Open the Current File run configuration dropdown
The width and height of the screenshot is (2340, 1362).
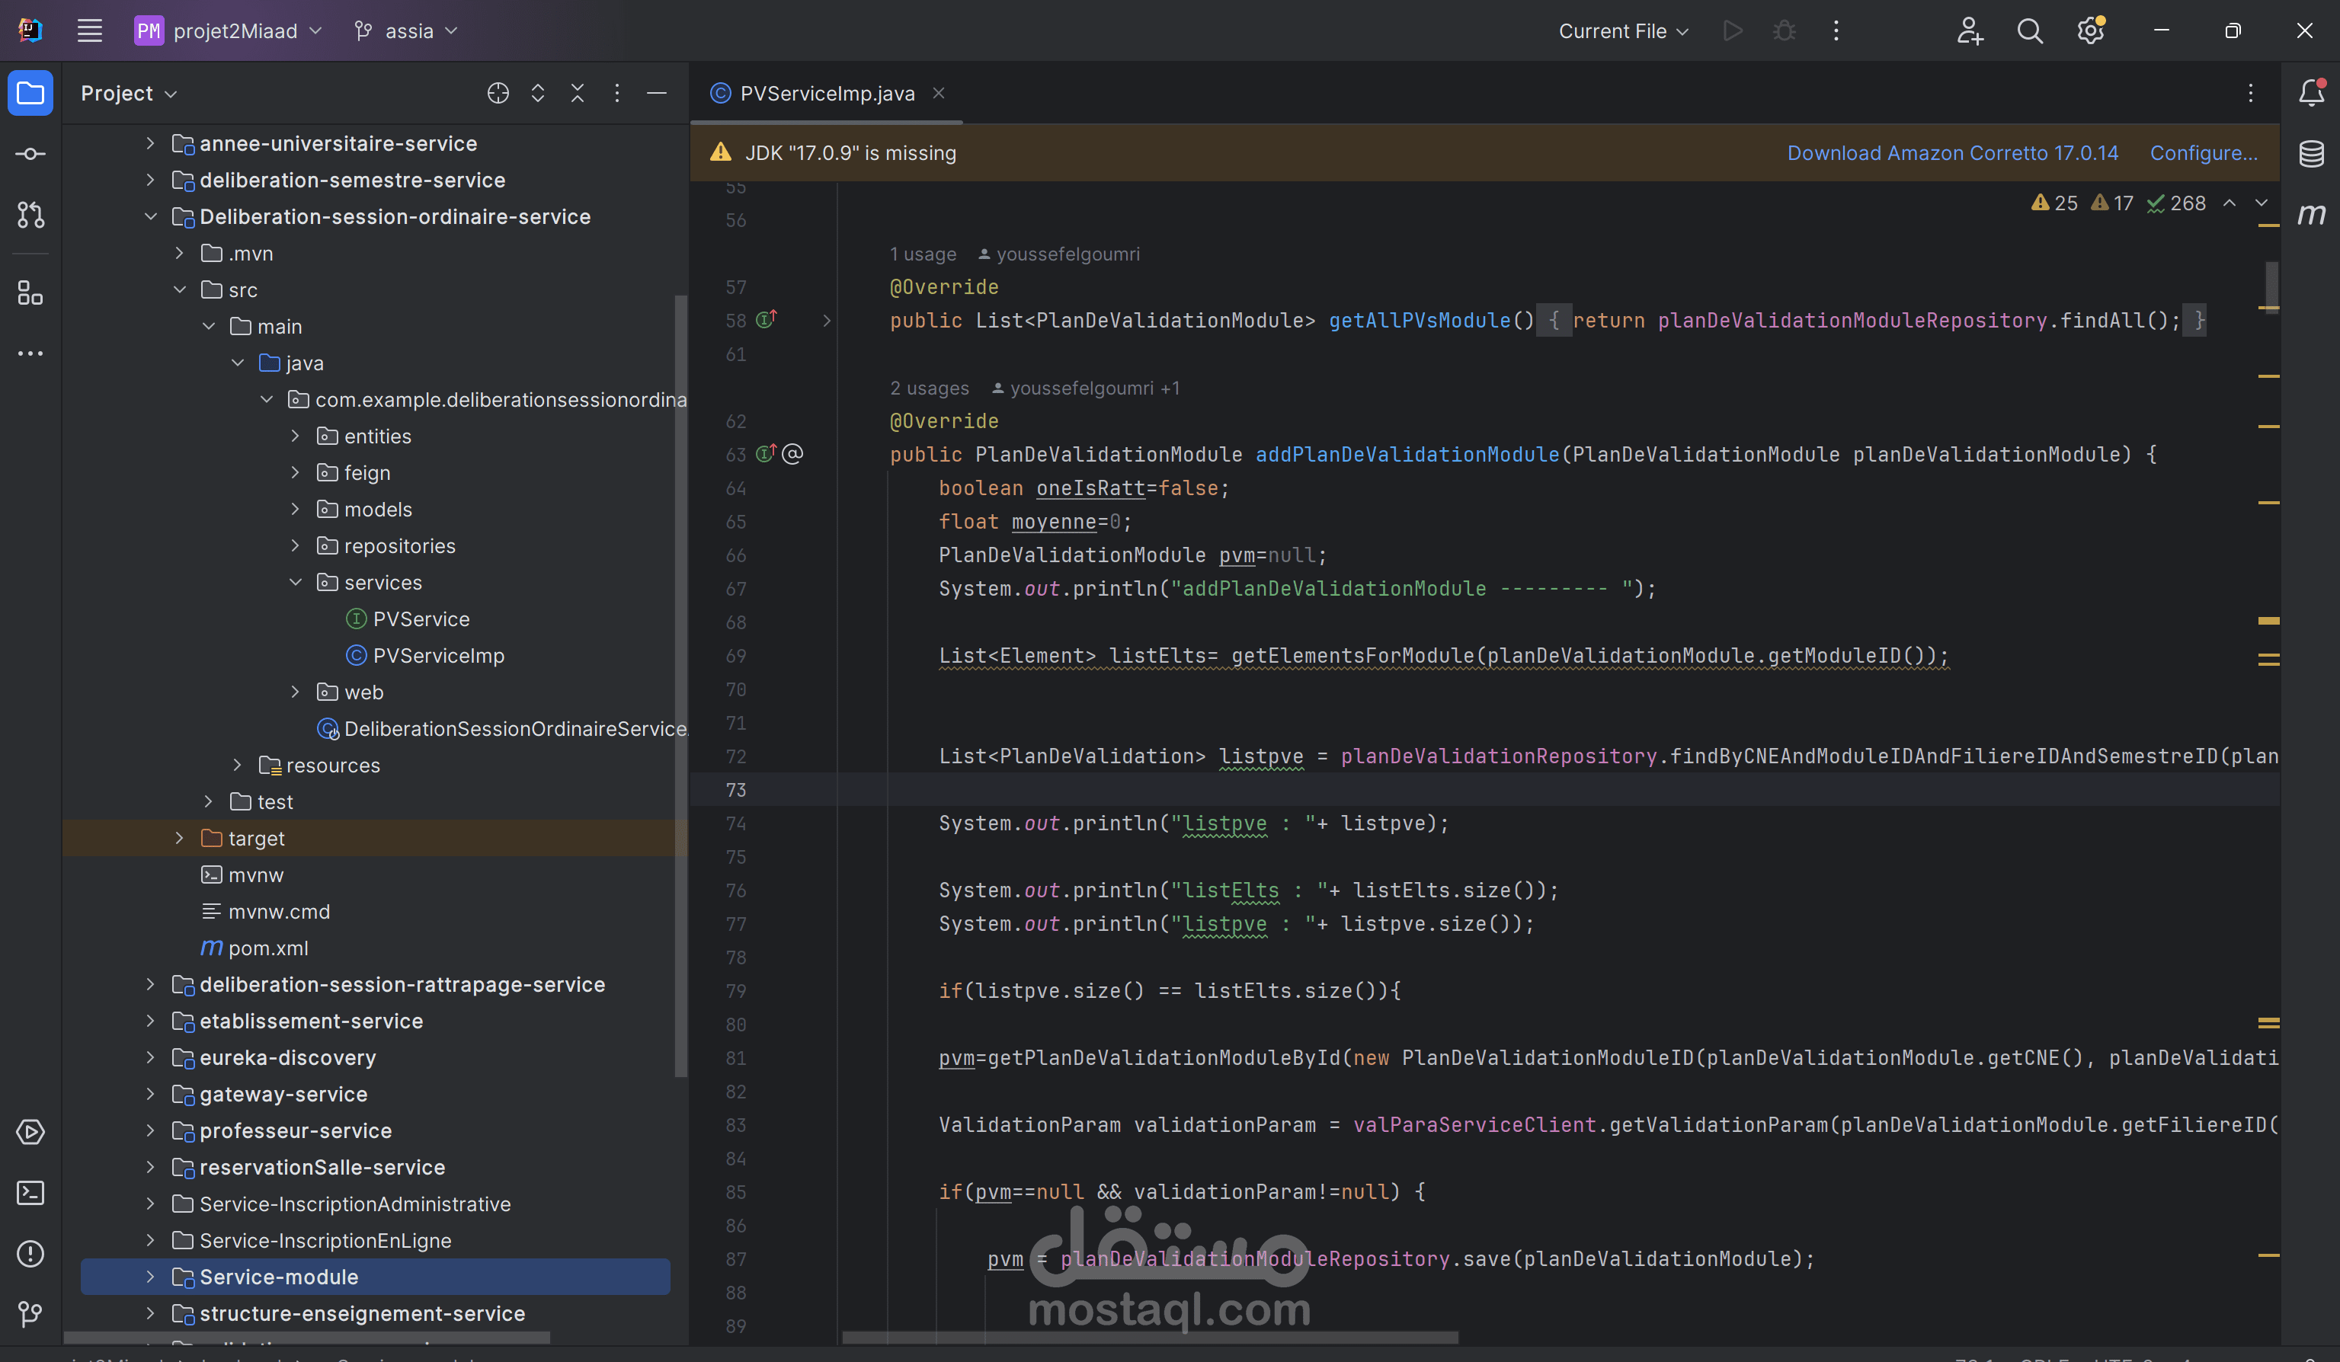1622,30
